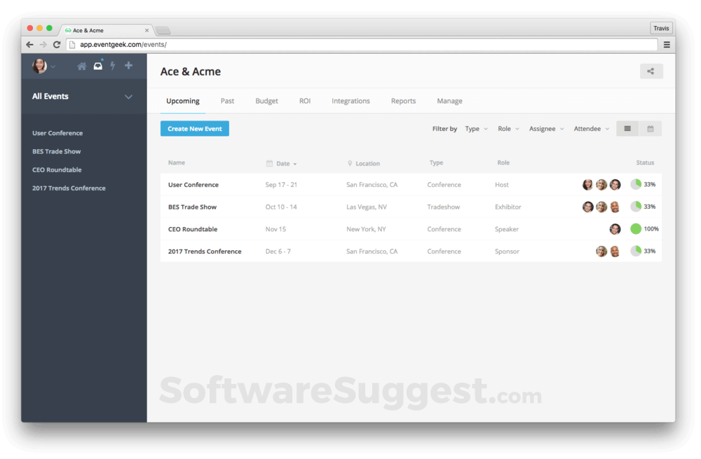Open the Attendee filter
Image resolution: width=701 pixels, height=459 pixels.
click(590, 128)
